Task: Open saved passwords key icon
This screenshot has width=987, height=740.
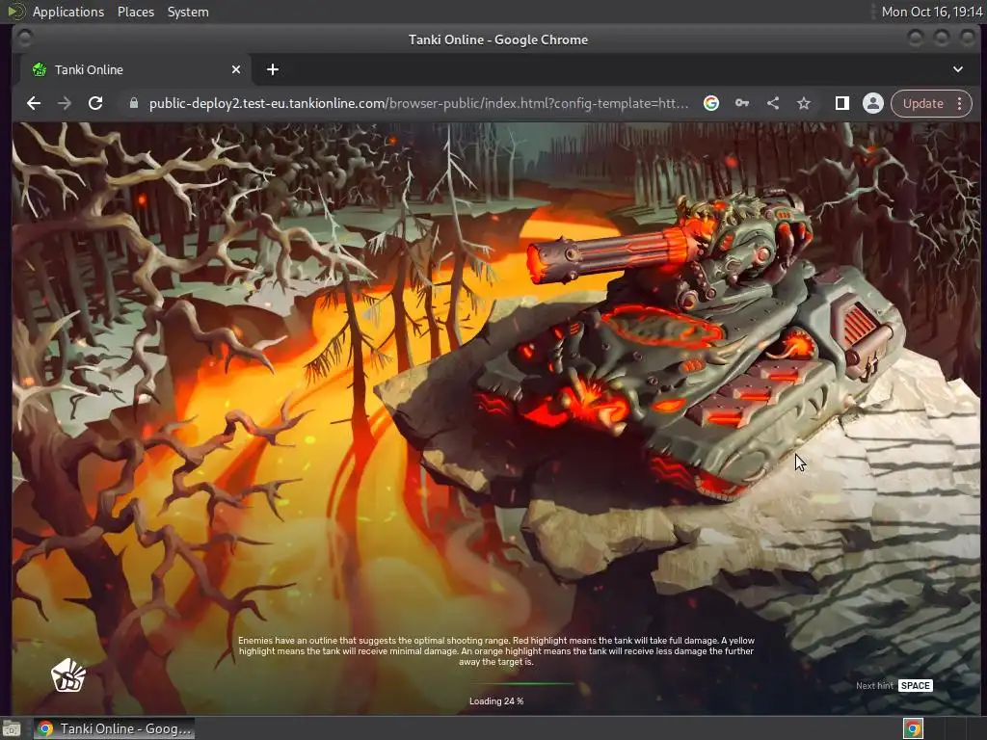Action: (x=742, y=103)
